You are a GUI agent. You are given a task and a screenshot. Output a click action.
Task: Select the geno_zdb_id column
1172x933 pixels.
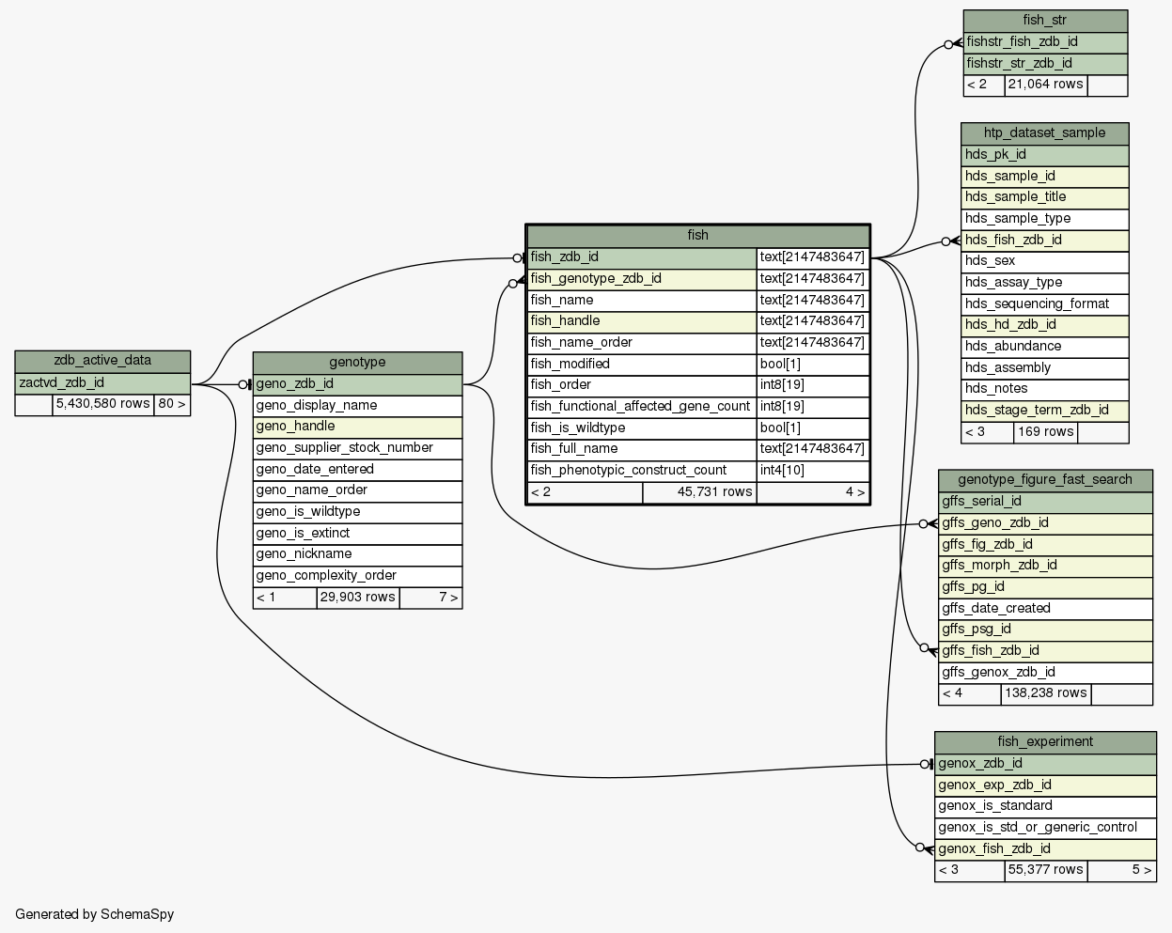pyautogui.click(x=357, y=384)
